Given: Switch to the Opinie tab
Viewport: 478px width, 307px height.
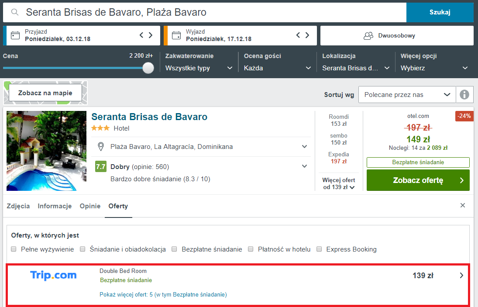Looking at the screenshot, I should click(x=90, y=206).
